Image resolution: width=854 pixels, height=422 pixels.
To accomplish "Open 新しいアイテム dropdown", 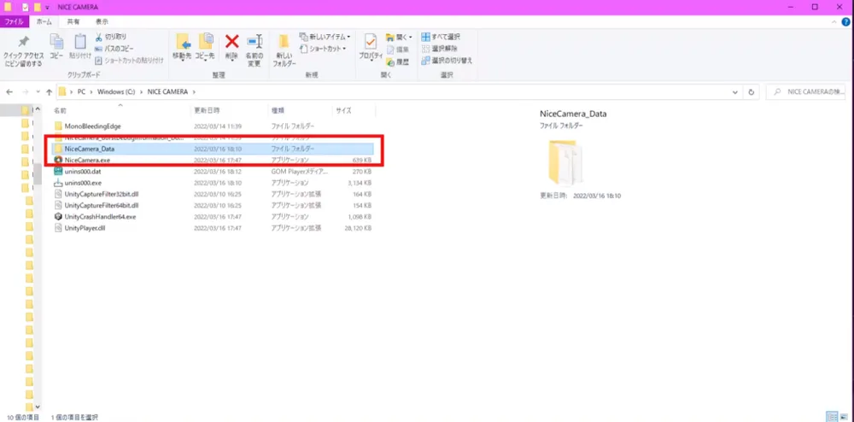I will tap(325, 37).
